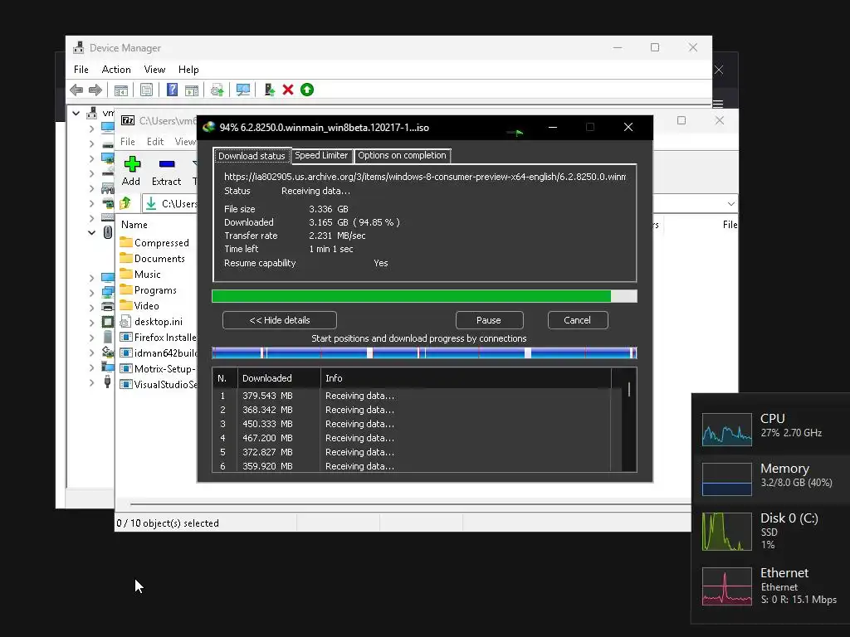This screenshot has width=850, height=637.
Task: Click the gear update driver icon in Device Manager
Action: [x=217, y=90]
